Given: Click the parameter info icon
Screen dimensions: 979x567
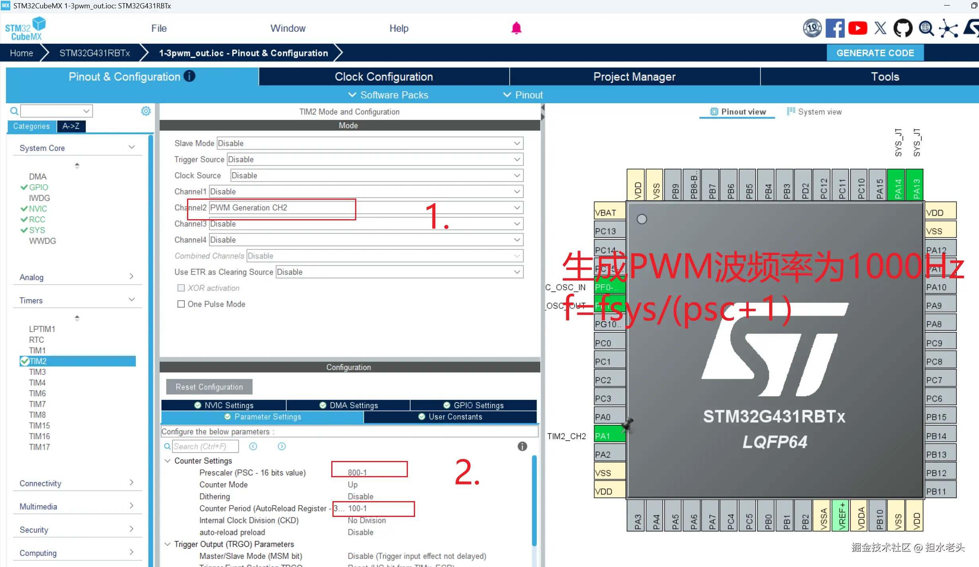Looking at the screenshot, I should pyautogui.click(x=522, y=446).
